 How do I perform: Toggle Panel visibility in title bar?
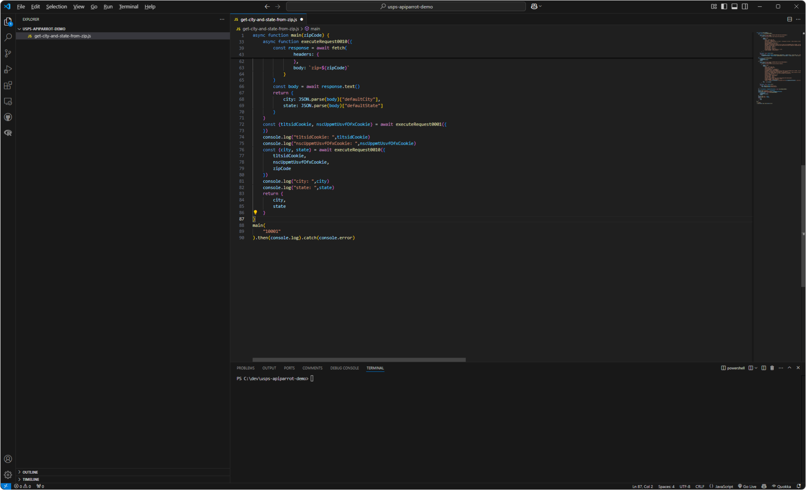tap(734, 6)
